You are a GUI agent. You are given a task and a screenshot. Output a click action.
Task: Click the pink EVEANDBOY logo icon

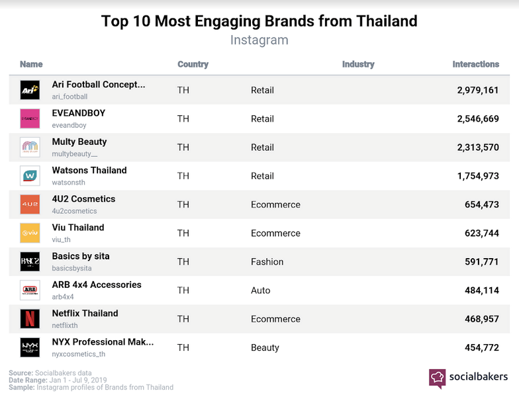tap(30, 118)
